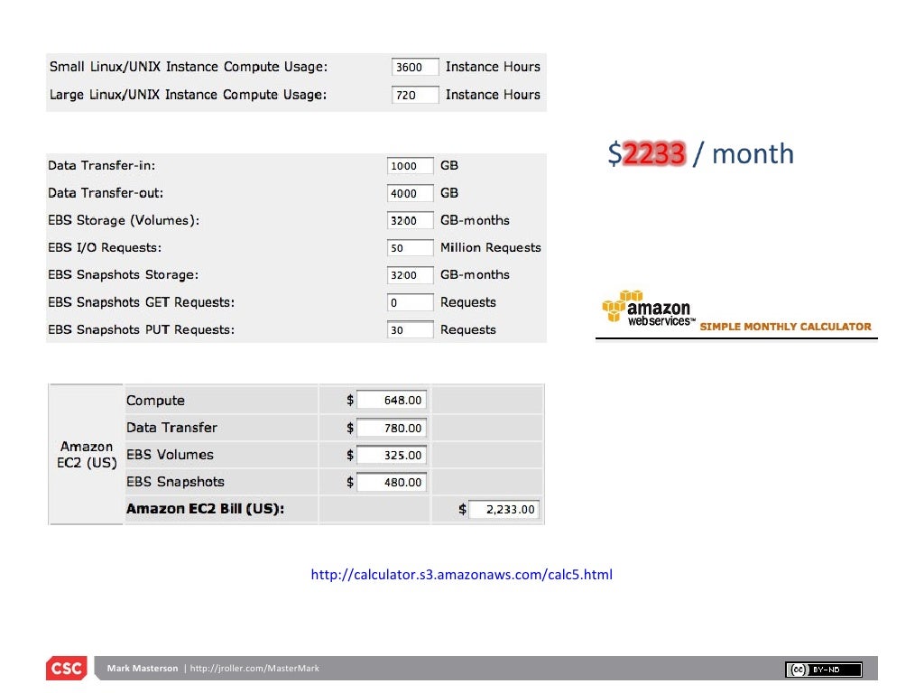Focus the EBS Snapshots GET Requests field

411,303
